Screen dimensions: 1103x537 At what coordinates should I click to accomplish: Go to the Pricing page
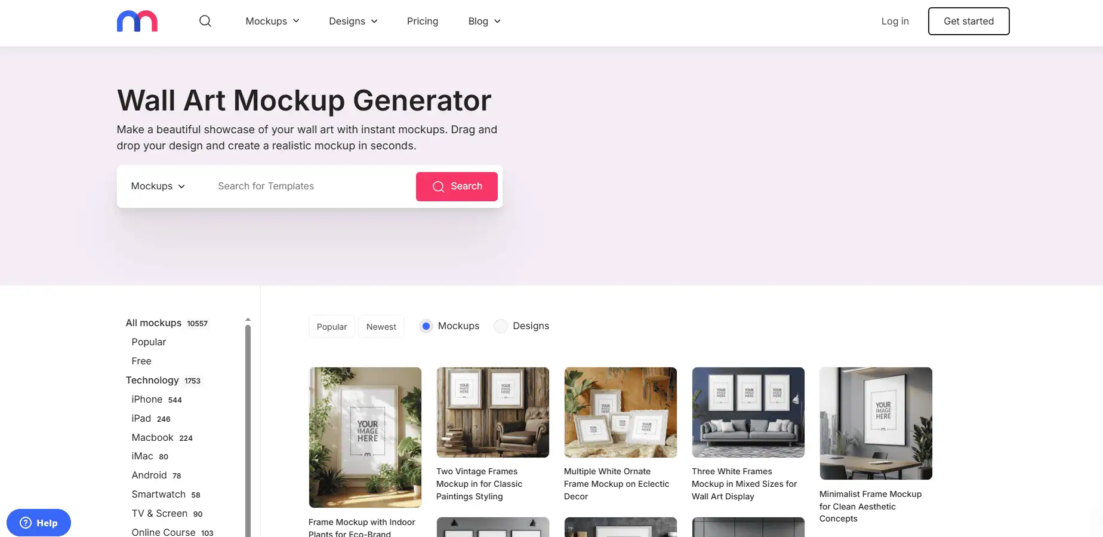pos(423,21)
